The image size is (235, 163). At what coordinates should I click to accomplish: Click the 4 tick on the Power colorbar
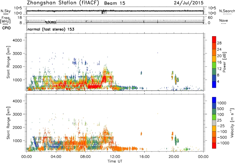click(218, 81)
